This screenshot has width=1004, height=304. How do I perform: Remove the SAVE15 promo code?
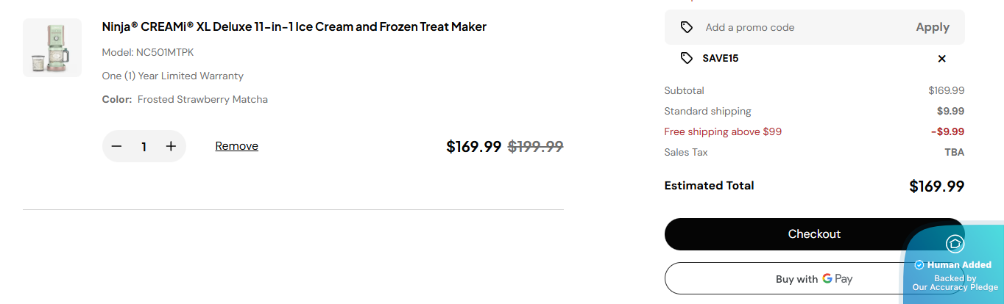tap(941, 59)
